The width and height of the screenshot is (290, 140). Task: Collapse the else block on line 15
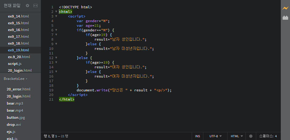pyautogui.click(x=56, y=71)
